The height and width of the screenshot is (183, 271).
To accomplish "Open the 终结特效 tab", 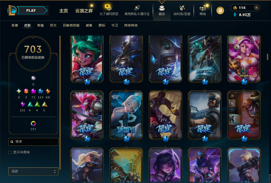I will pyautogui.click(x=131, y=25).
